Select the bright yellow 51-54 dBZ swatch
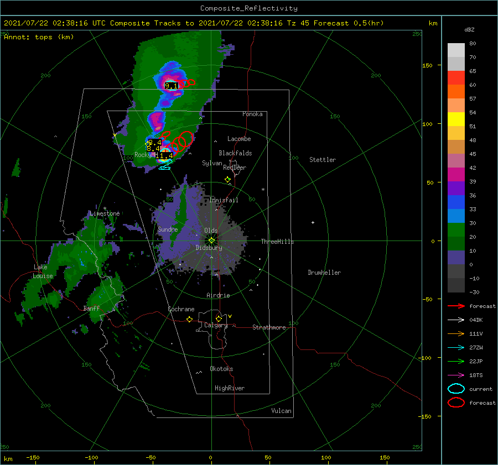The width and height of the screenshot is (498, 465). tap(456, 119)
